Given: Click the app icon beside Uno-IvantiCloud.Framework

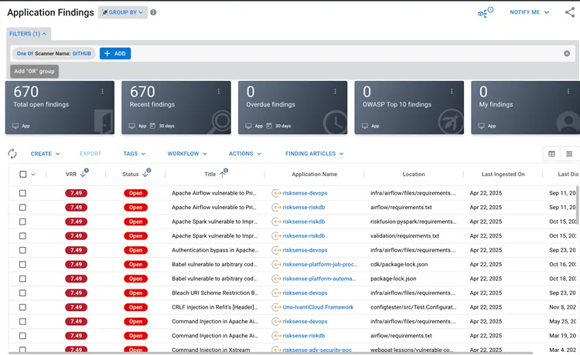Looking at the screenshot, I should tap(275, 307).
